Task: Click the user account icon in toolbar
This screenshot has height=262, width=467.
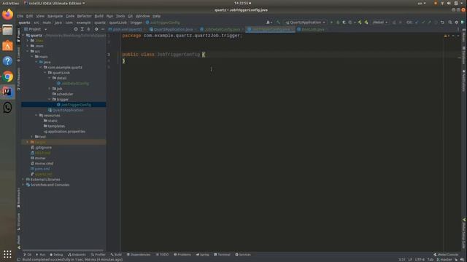Action: (269, 23)
